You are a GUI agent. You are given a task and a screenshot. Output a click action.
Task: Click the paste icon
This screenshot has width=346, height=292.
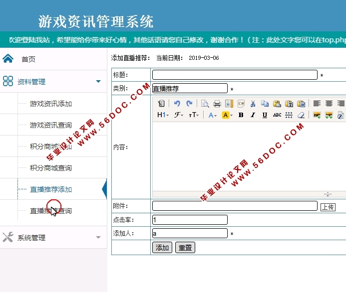pos(277,104)
